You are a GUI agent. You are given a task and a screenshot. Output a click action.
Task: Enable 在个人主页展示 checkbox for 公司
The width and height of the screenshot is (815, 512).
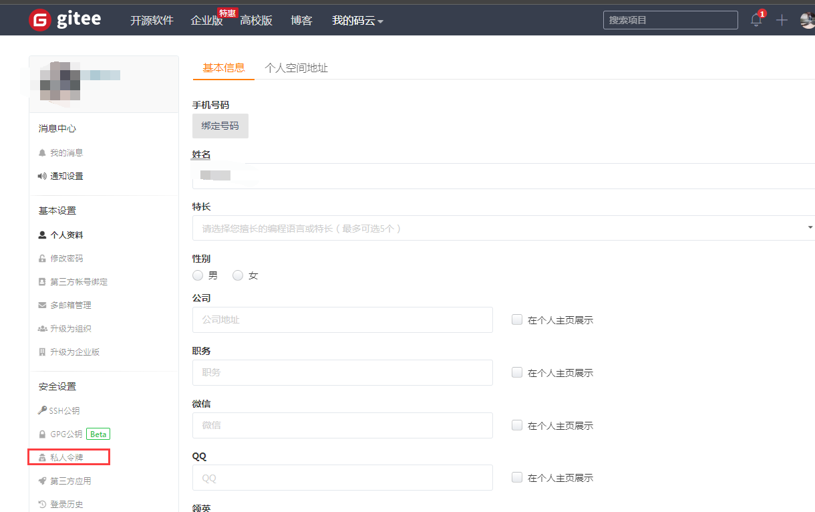click(x=517, y=319)
